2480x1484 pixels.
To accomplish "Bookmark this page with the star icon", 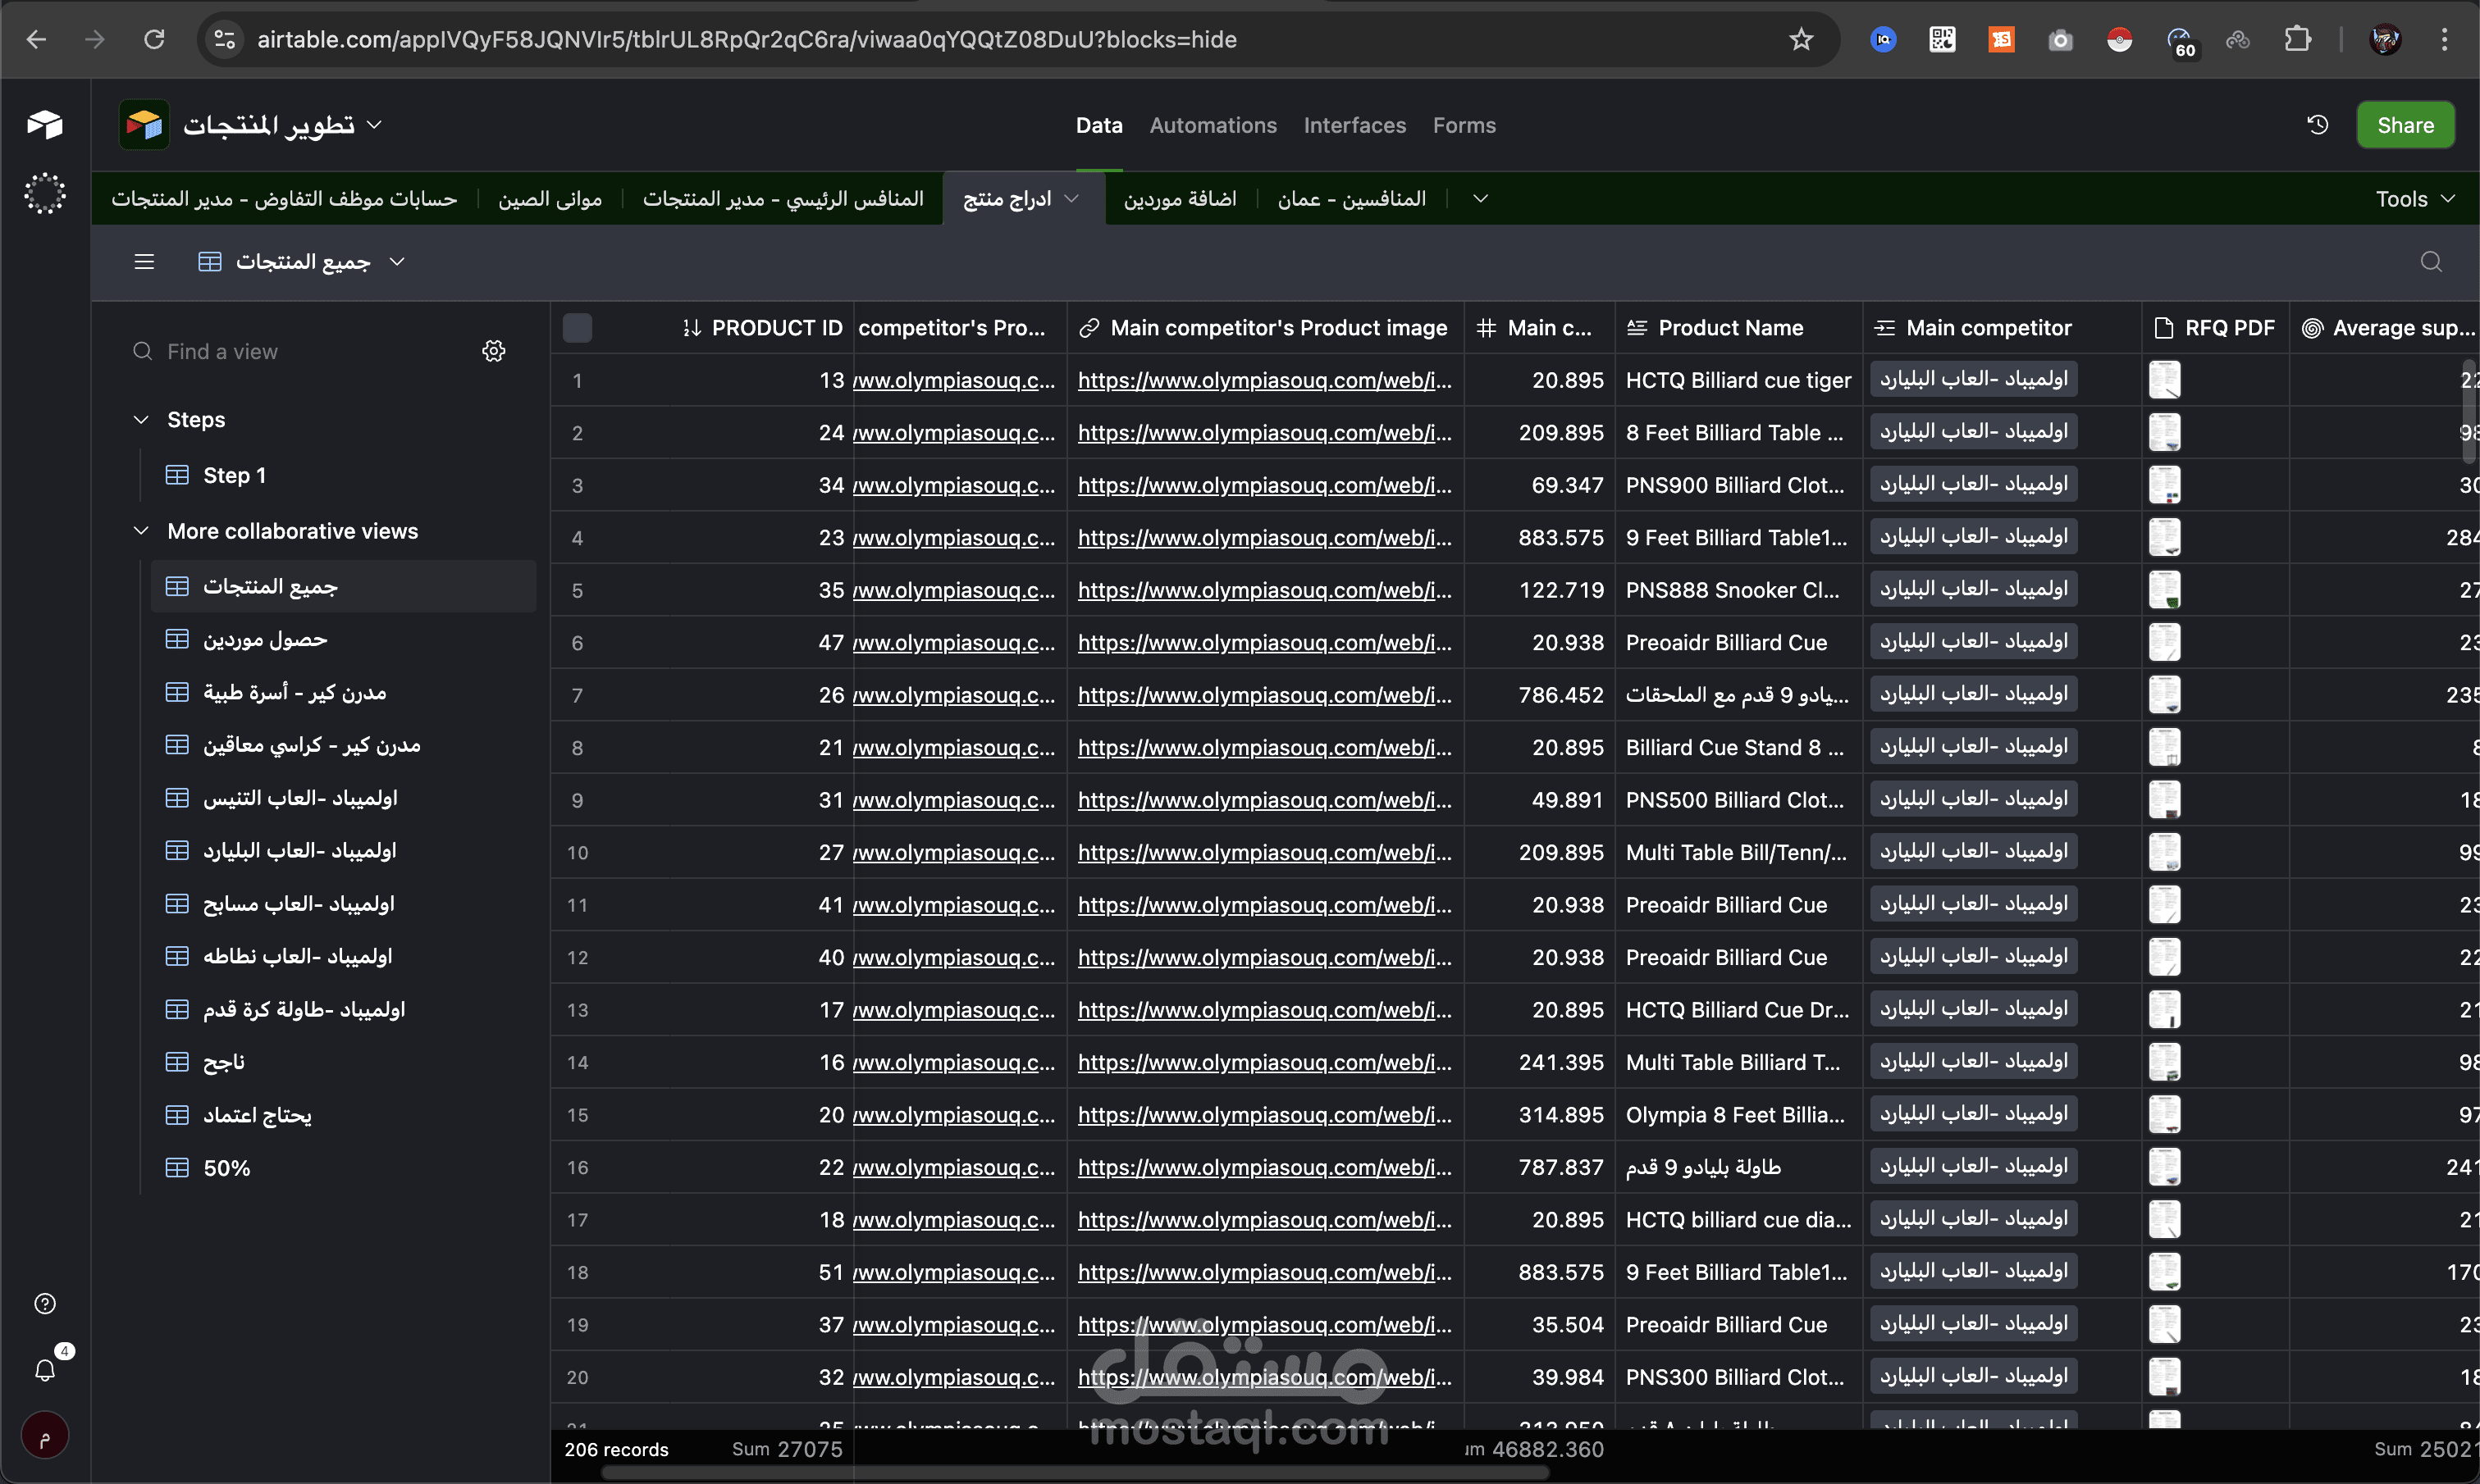I will pos(1801,40).
